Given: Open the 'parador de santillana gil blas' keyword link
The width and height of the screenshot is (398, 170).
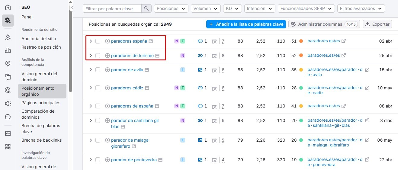Looking at the screenshot, I should point(135,123).
